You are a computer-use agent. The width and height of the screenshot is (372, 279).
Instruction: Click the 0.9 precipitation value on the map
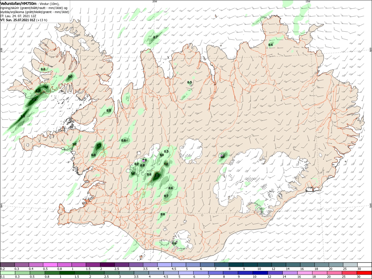93,155
